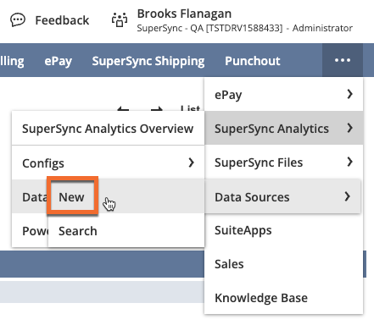This screenshot has height=325, width=374.
Task: Click the three-dots overflow menu button
Action: point(343,60)
